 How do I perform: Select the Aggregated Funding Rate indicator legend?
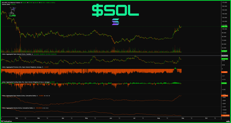pyautogui.click(x=25, y=82)
